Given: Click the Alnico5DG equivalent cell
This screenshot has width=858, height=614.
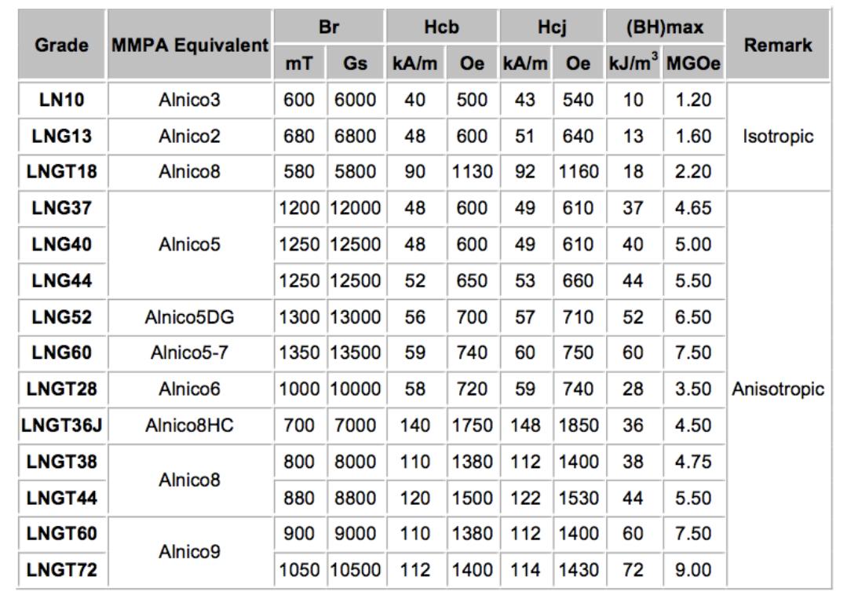Looking at the screenshot, I should 189,317.
